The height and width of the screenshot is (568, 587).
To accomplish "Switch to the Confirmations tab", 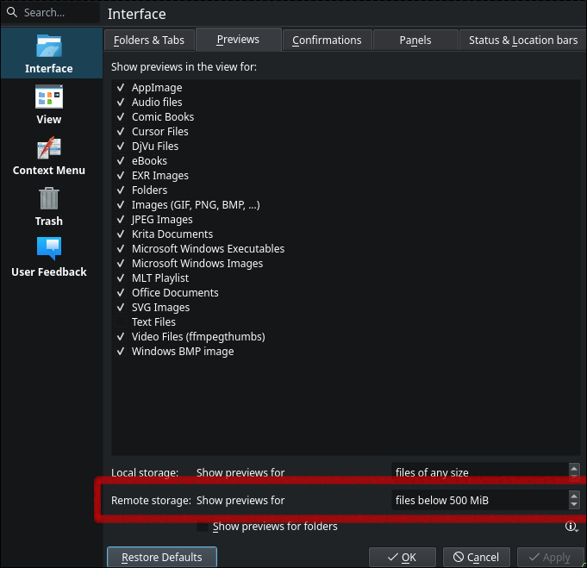I will (x=327, y=41).
